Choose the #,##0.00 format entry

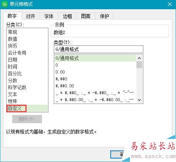(x=95, y=86)
